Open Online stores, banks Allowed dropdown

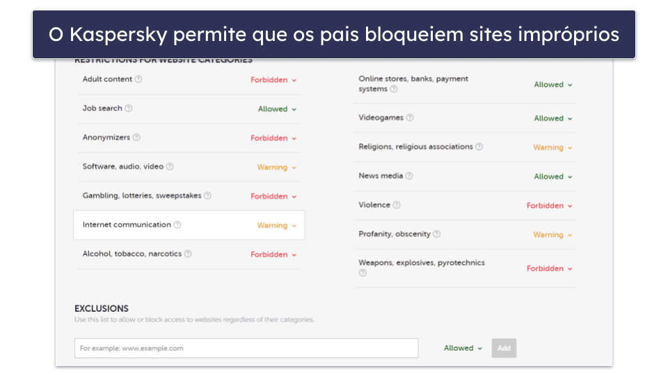553,85
